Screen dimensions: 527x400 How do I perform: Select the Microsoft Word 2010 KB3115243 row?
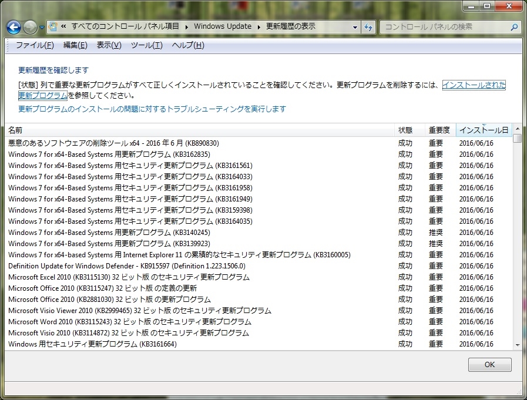click(x=259, y=322)
